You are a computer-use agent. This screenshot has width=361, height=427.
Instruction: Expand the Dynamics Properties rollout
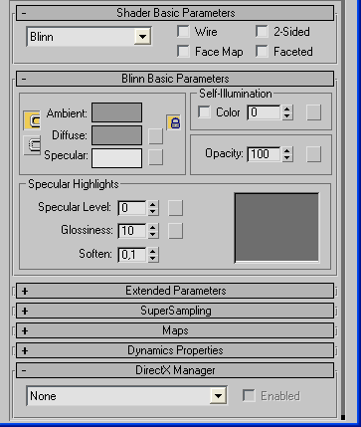(175, 350)
